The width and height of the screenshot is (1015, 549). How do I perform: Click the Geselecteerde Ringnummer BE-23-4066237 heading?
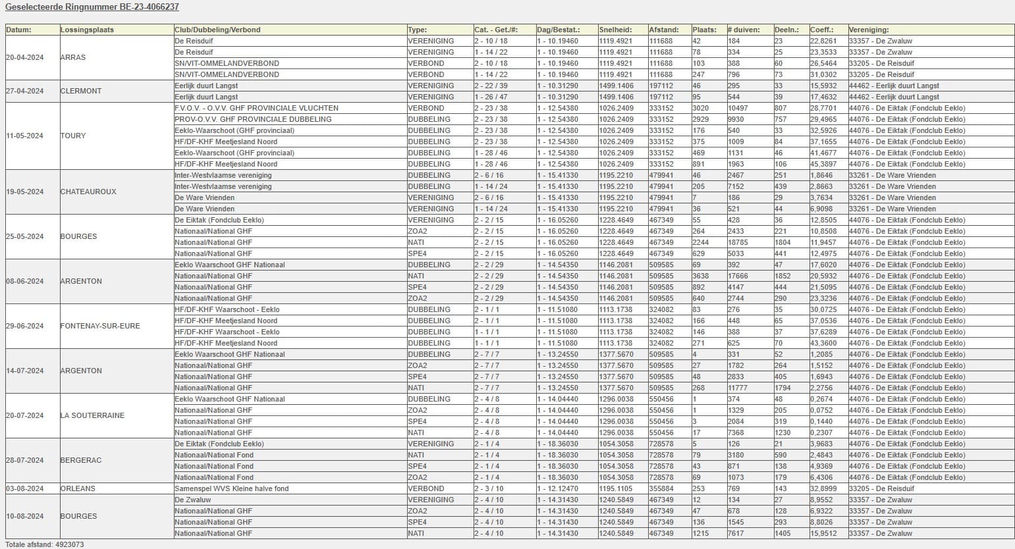pyautogui.click(x=92, y=7)
